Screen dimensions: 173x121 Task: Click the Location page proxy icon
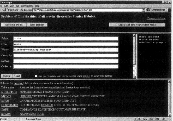click(22, 10)
